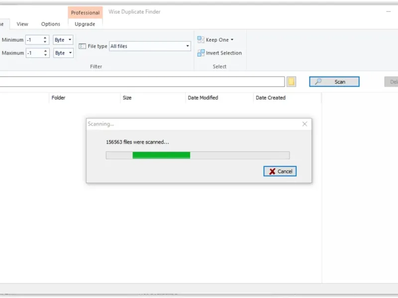Click the Upgrade tab
This screenshot has width=398, height=298.
click(85, 24)
